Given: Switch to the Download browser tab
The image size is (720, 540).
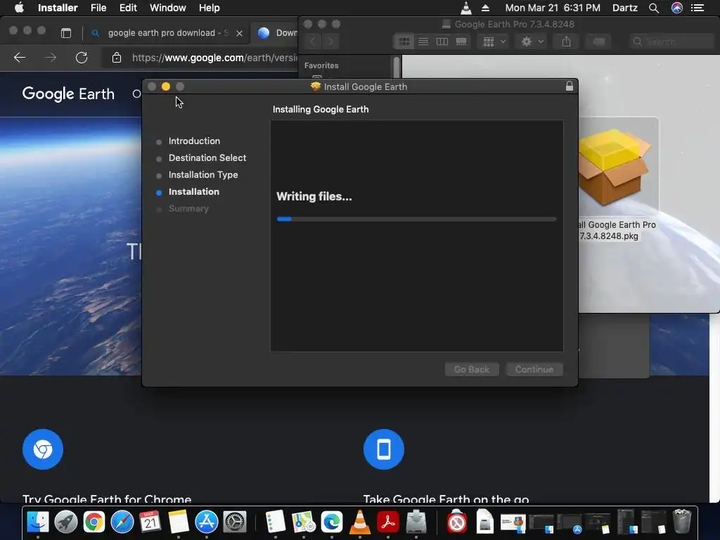Looking at the screenshot, I should pyautogui.click(x=277, y=33).
